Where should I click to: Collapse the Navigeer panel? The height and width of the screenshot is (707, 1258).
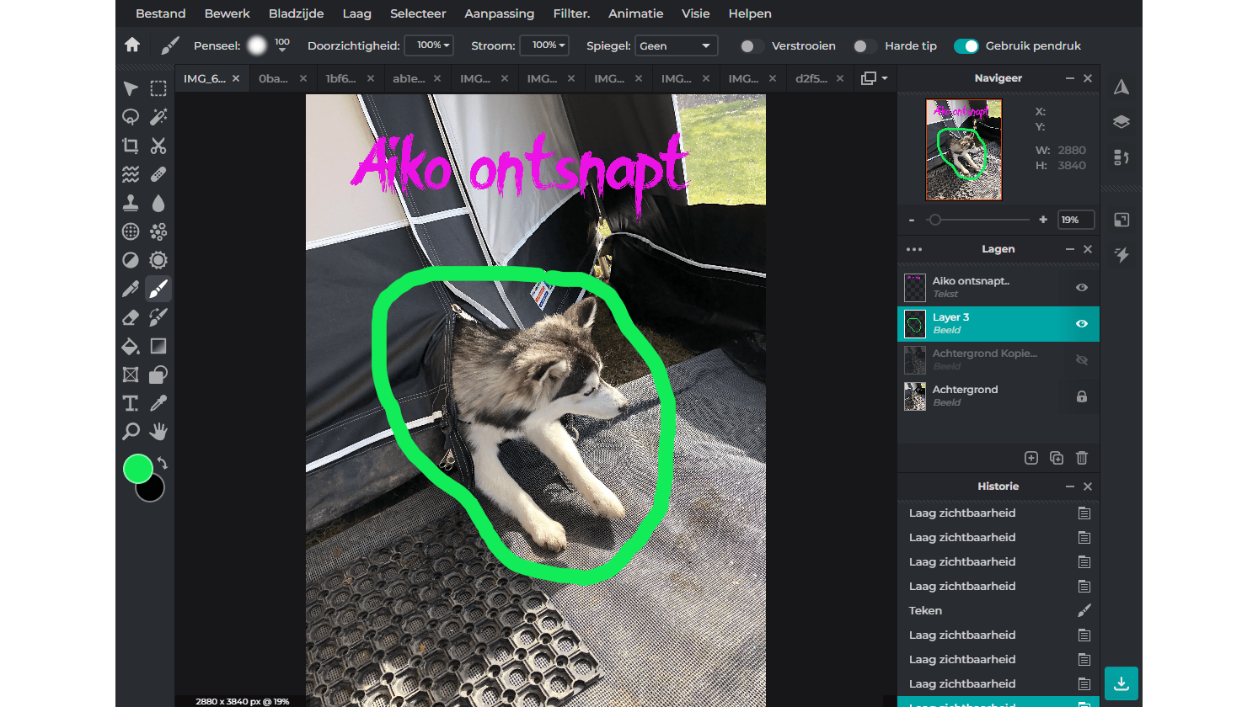(1070, 78)
